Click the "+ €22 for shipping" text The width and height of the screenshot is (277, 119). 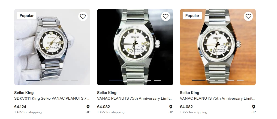(x=194, y=112)
